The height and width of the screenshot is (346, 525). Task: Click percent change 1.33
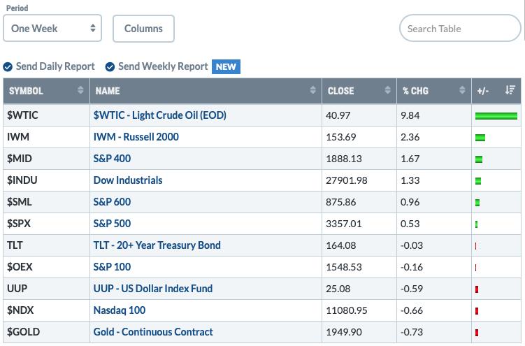[x=410, y=180]
